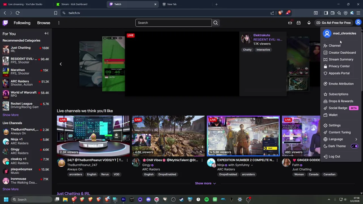The image size is (363, 204).
Task: Open Discord from the taskbar
Action: [x=148, y=199]
